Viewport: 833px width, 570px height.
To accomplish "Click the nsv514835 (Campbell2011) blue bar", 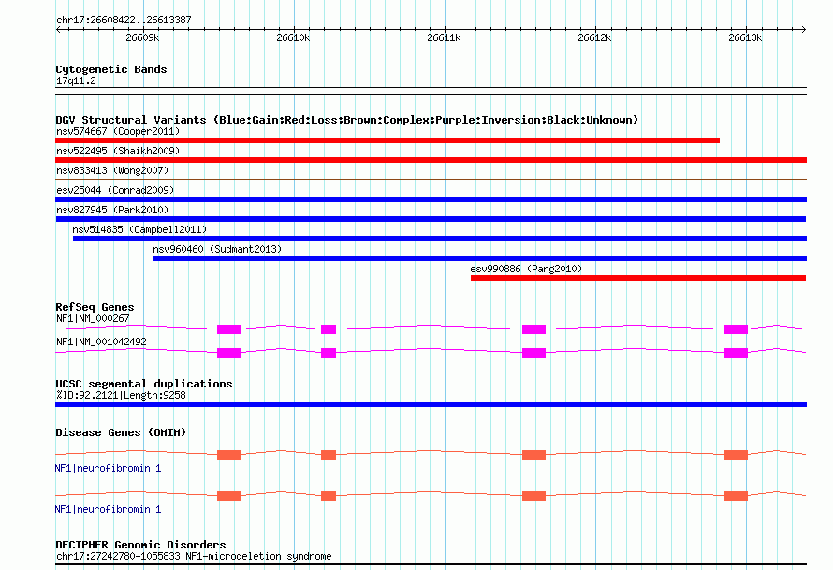I will point(440,239).
